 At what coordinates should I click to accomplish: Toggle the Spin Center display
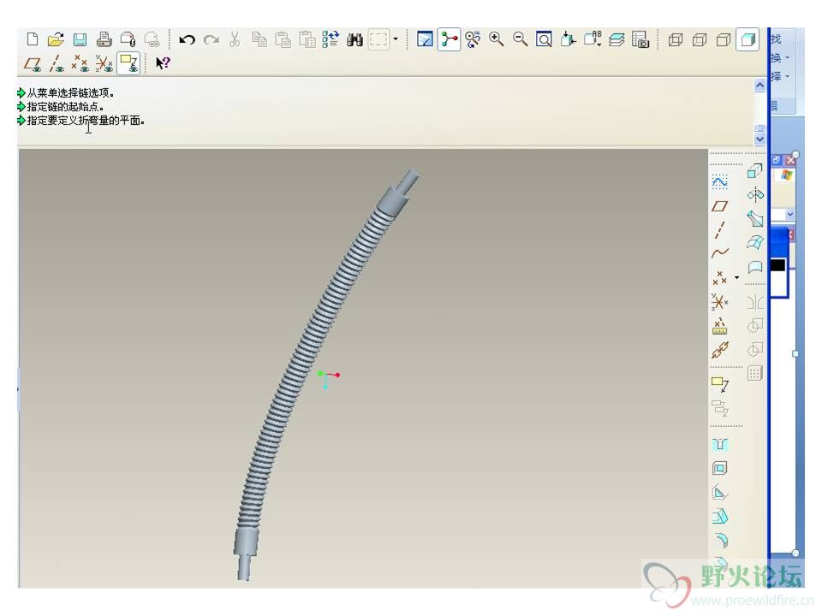(449, 39)
